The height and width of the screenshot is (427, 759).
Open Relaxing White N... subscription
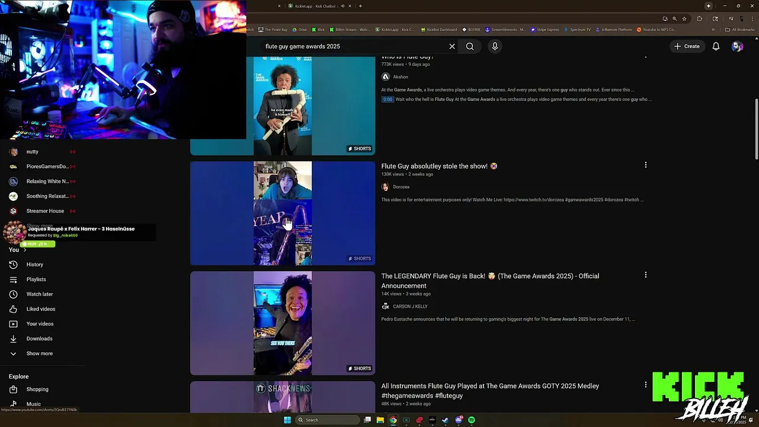pyautogui.click(x=42, y=181)
